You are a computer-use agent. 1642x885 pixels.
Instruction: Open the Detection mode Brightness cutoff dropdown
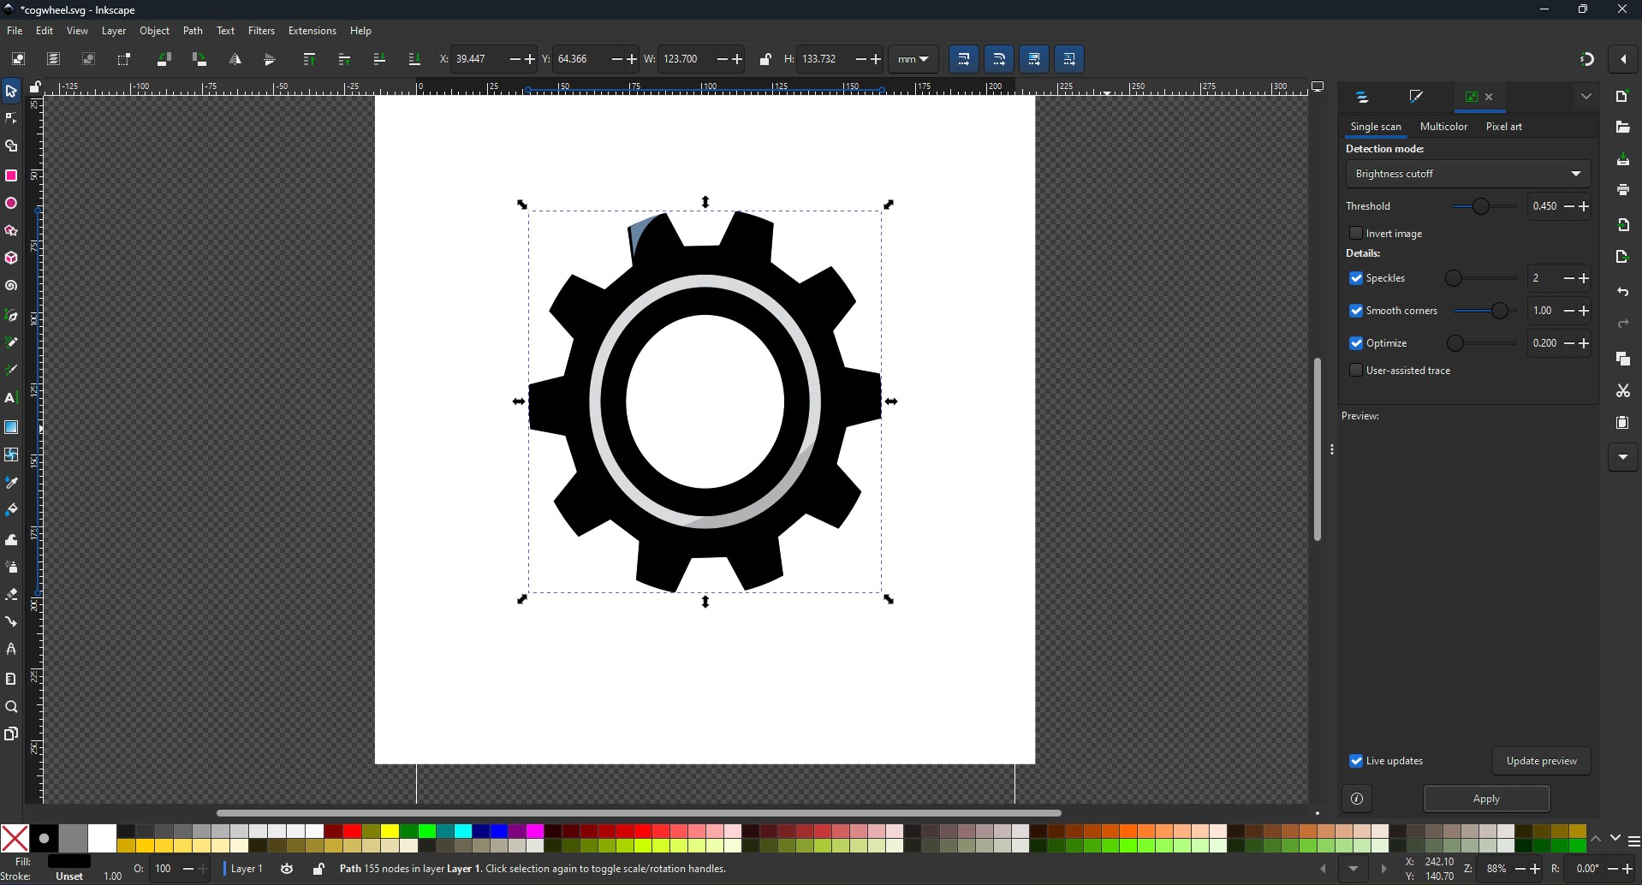pyautogui.click(x=1468, y=174)
